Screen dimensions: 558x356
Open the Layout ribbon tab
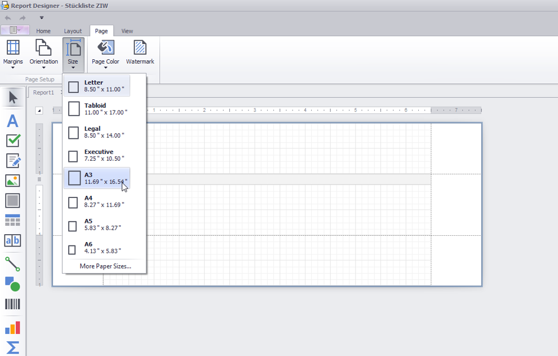click(73, 31)
